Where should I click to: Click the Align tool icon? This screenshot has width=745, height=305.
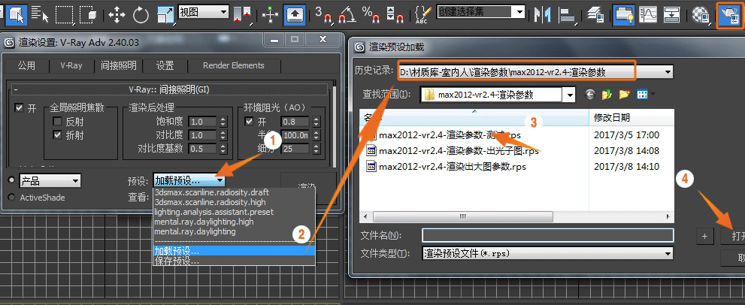click(566, 15)
